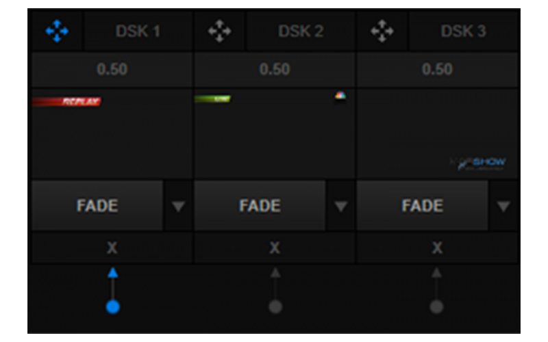Image resolution: width=548 pixels, height=342 pixels.
Task: Toggle the X button under DSK 1
Action: point(112,248)
